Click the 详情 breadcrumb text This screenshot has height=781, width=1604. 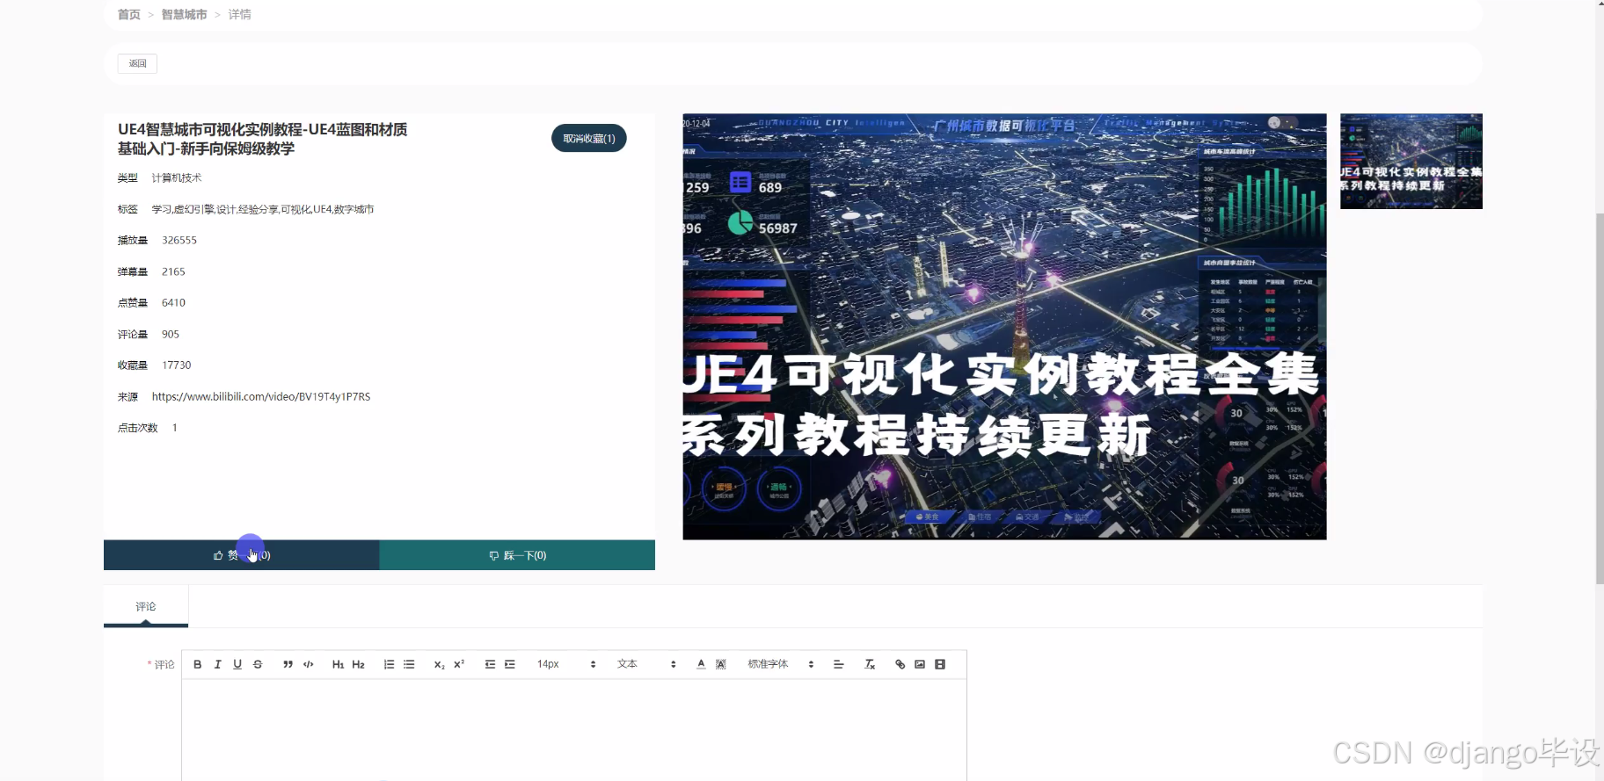(x=239, y=15)
